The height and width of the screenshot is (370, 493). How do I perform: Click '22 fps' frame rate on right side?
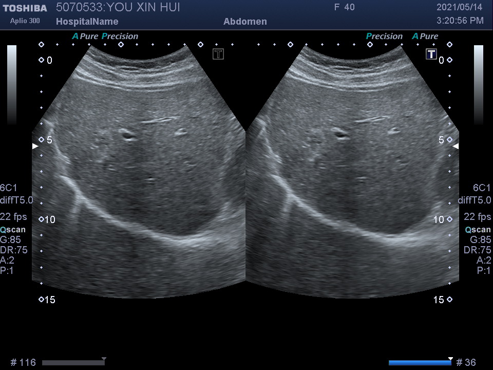pos(477,216)
